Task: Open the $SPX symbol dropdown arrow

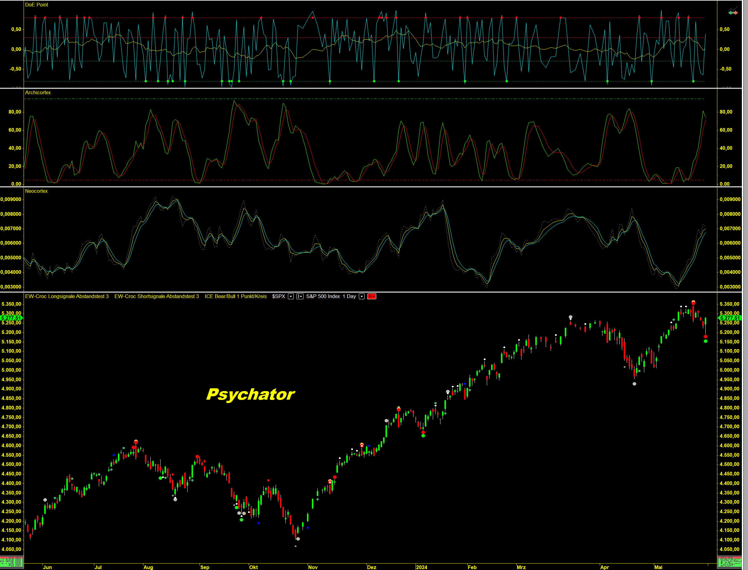Action: click(291, 297)
